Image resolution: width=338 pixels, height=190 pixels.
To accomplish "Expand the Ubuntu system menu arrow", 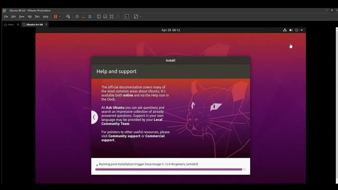I will click(302, 30).
